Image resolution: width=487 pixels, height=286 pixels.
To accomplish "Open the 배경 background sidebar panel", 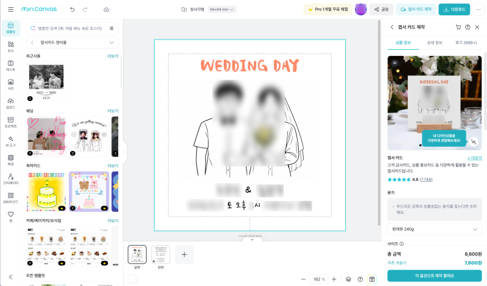I will (x=10, y=160).
